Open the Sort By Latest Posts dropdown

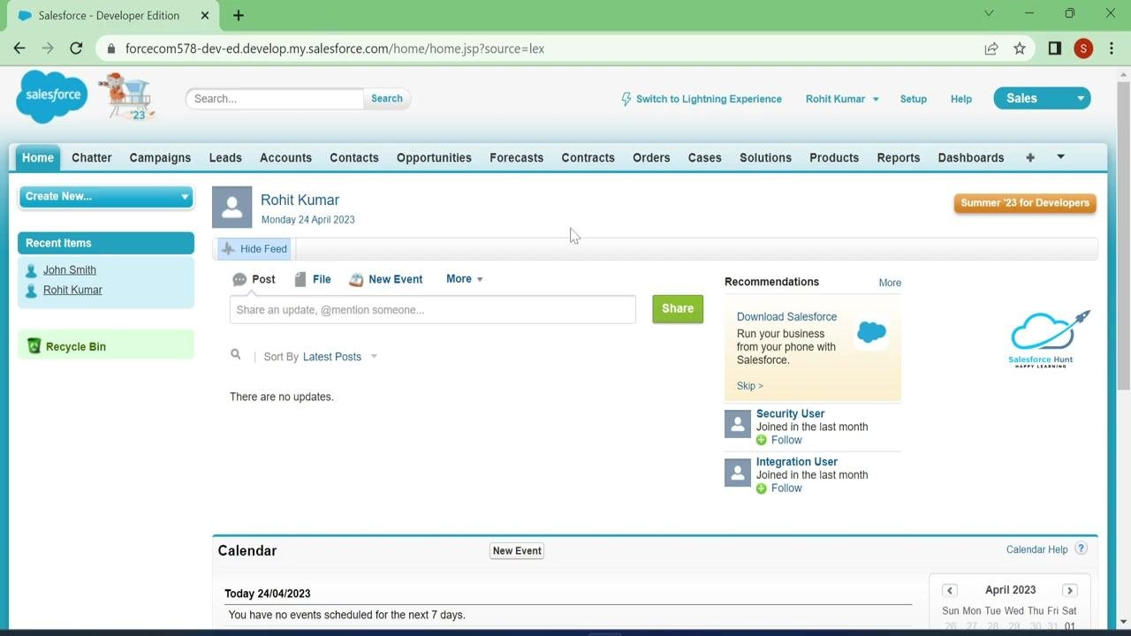tap(340, 357)
